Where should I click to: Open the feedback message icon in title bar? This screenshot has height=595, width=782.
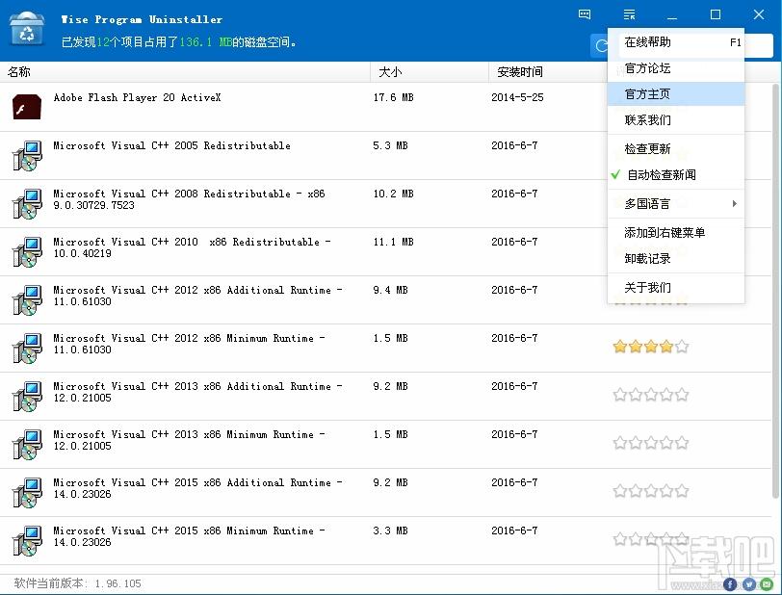(x=585, y=14)
